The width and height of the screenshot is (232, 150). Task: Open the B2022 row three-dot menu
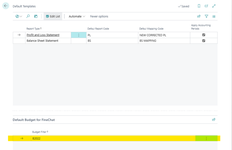point(206,138)
